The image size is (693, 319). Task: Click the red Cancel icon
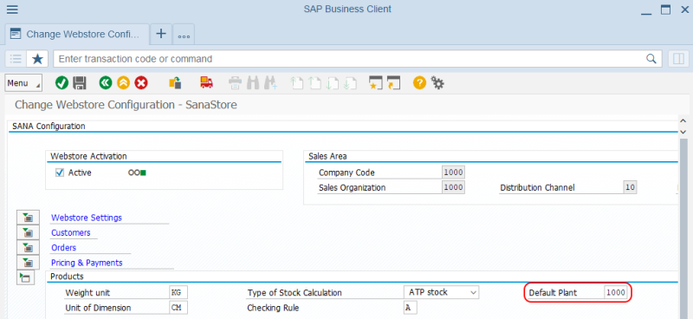[x=141, y=82]
